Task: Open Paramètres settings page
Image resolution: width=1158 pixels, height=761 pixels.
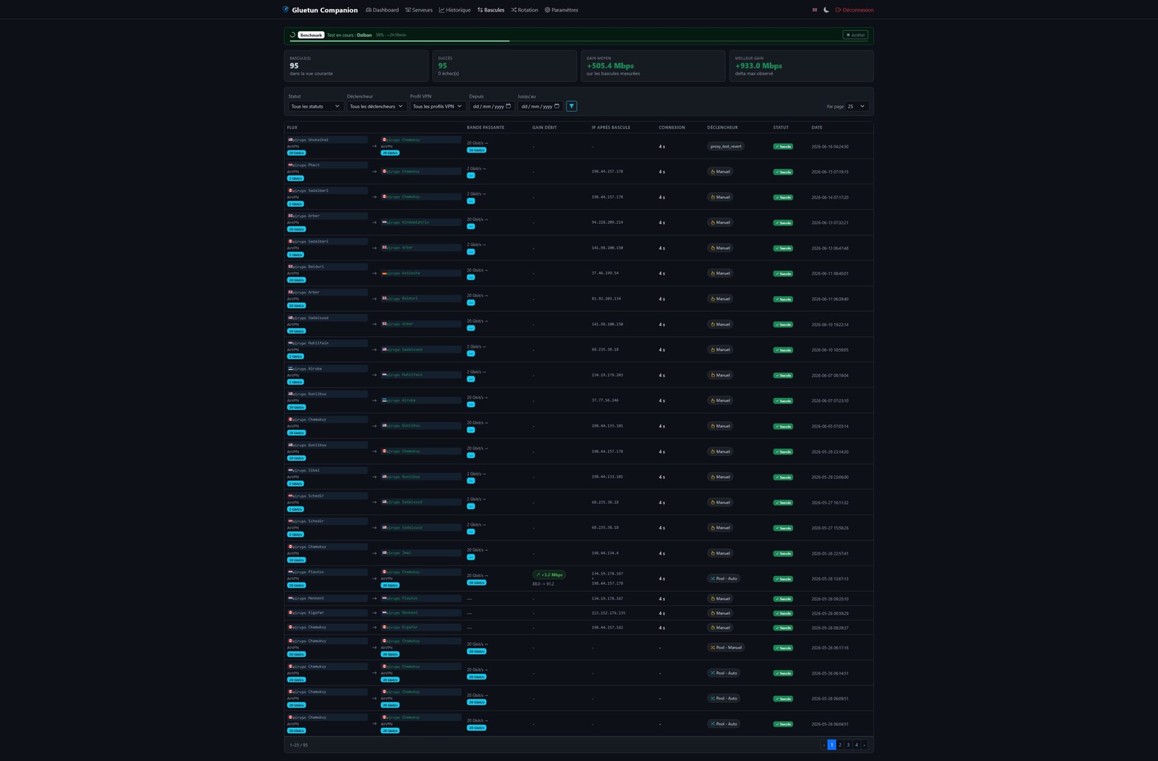Action: pyautogui.click(x=562, y=10)
